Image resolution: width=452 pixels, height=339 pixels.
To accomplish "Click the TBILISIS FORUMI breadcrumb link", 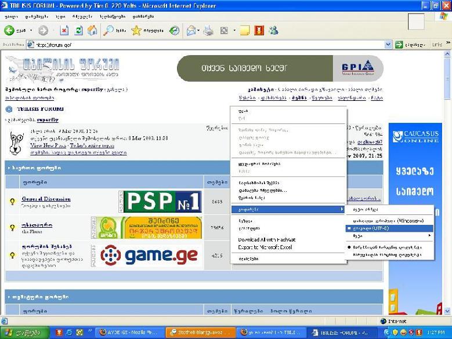I will [x=41, y=109].
